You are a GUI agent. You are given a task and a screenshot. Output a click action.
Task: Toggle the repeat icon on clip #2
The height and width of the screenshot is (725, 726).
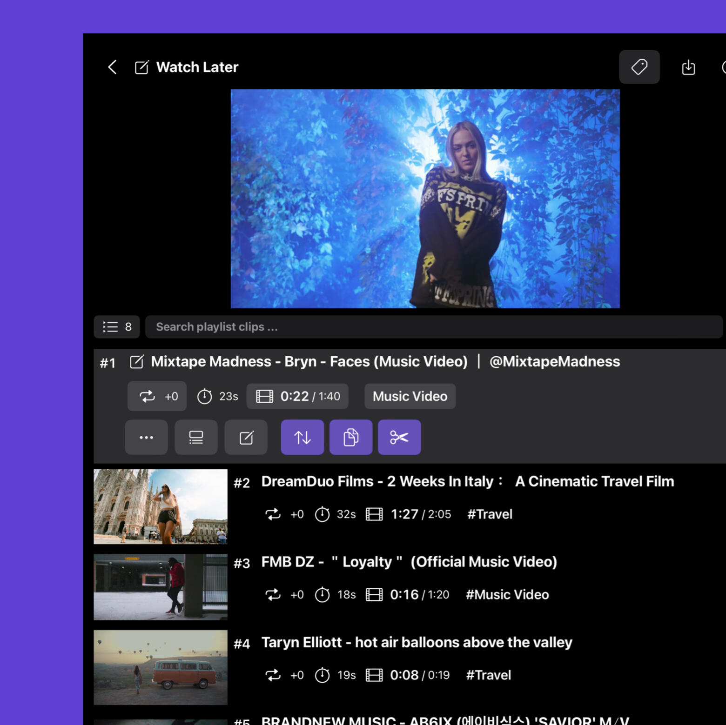pos(273,514)
